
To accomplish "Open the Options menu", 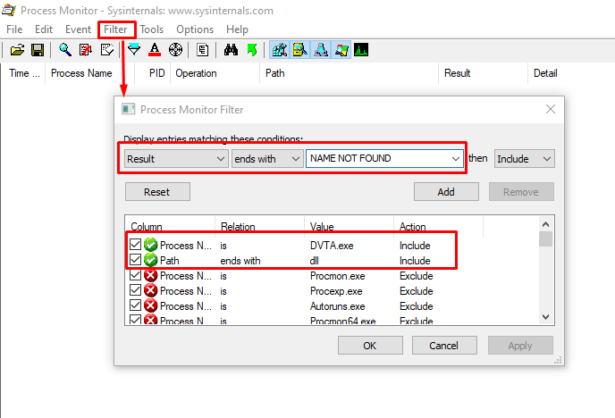I will (195, 29).
